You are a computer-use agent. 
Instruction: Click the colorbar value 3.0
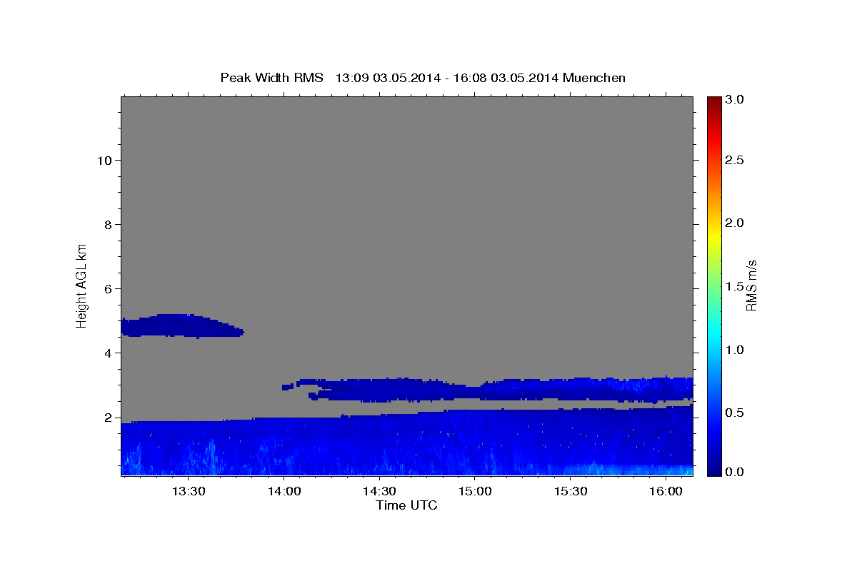pos(736,100)
